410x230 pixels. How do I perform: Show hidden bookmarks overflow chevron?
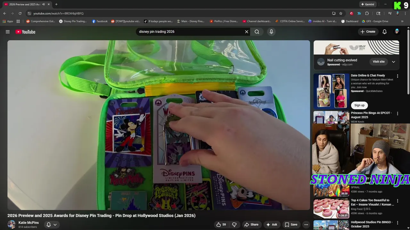402,21
